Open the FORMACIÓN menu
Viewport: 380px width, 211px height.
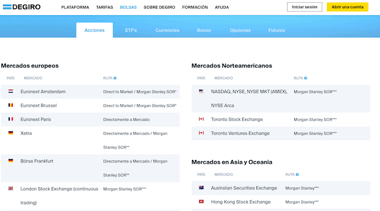click(195, 7)
